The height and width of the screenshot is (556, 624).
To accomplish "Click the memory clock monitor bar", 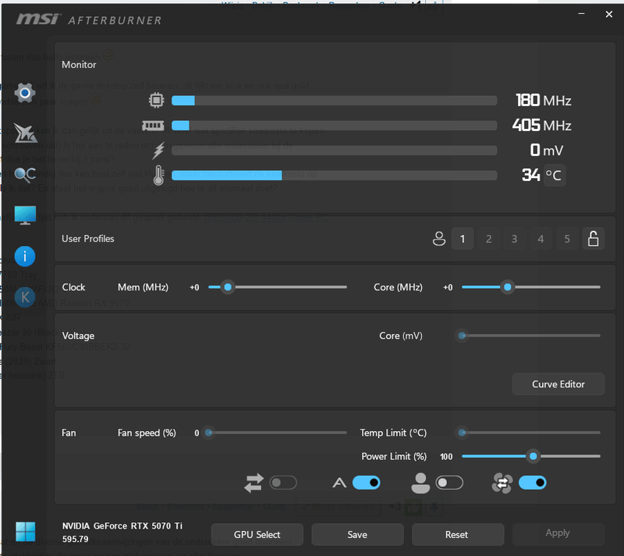I will point(335,126).
